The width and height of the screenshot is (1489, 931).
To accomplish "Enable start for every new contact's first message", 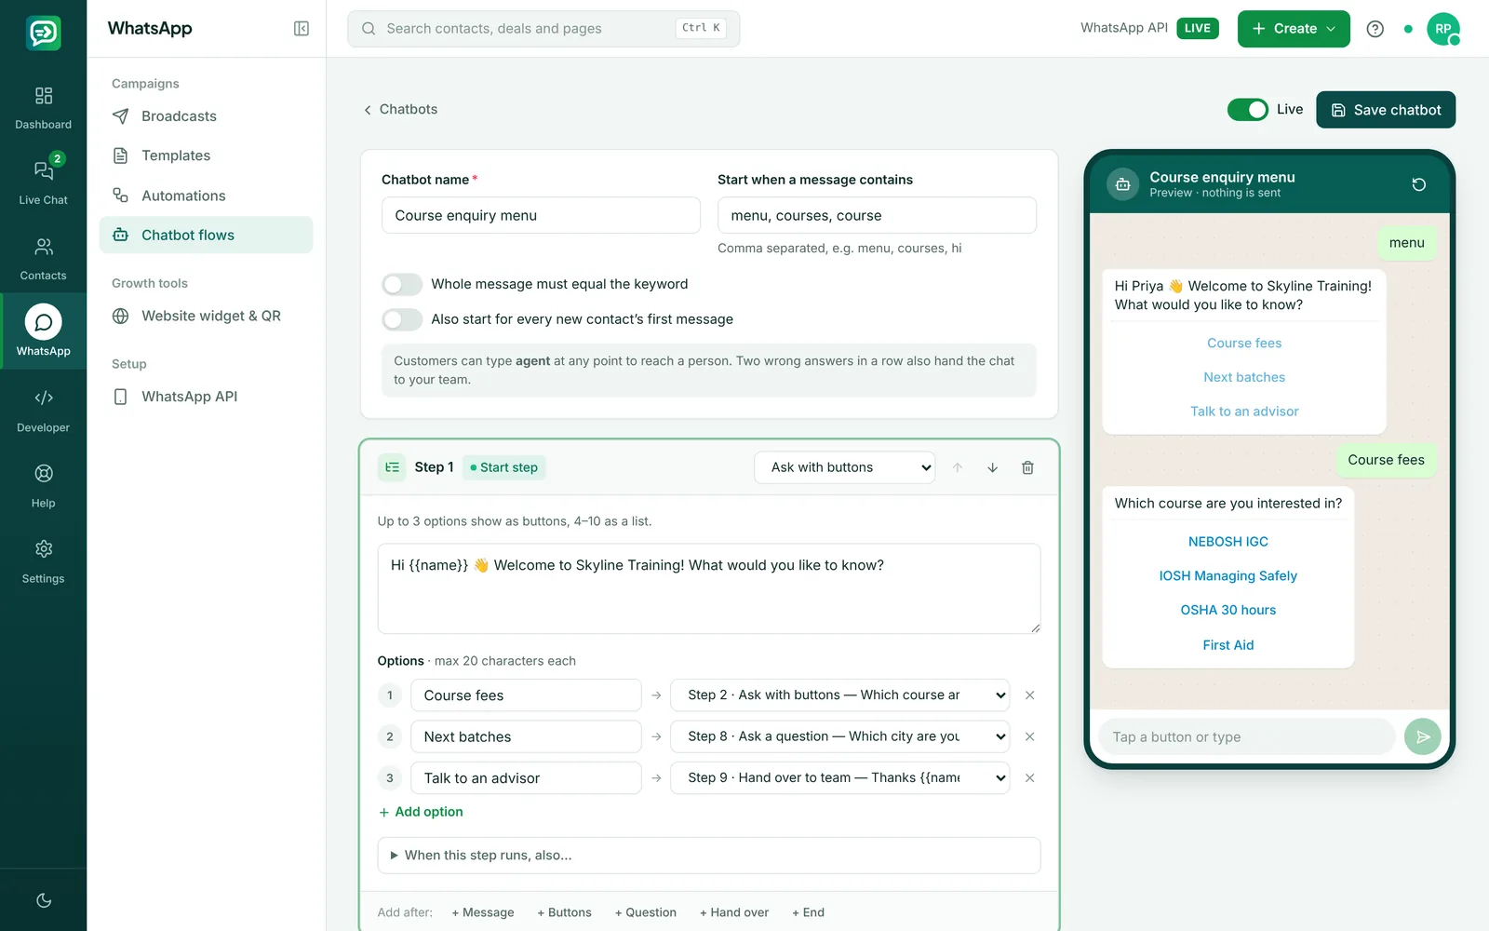I will click(402, 319).
